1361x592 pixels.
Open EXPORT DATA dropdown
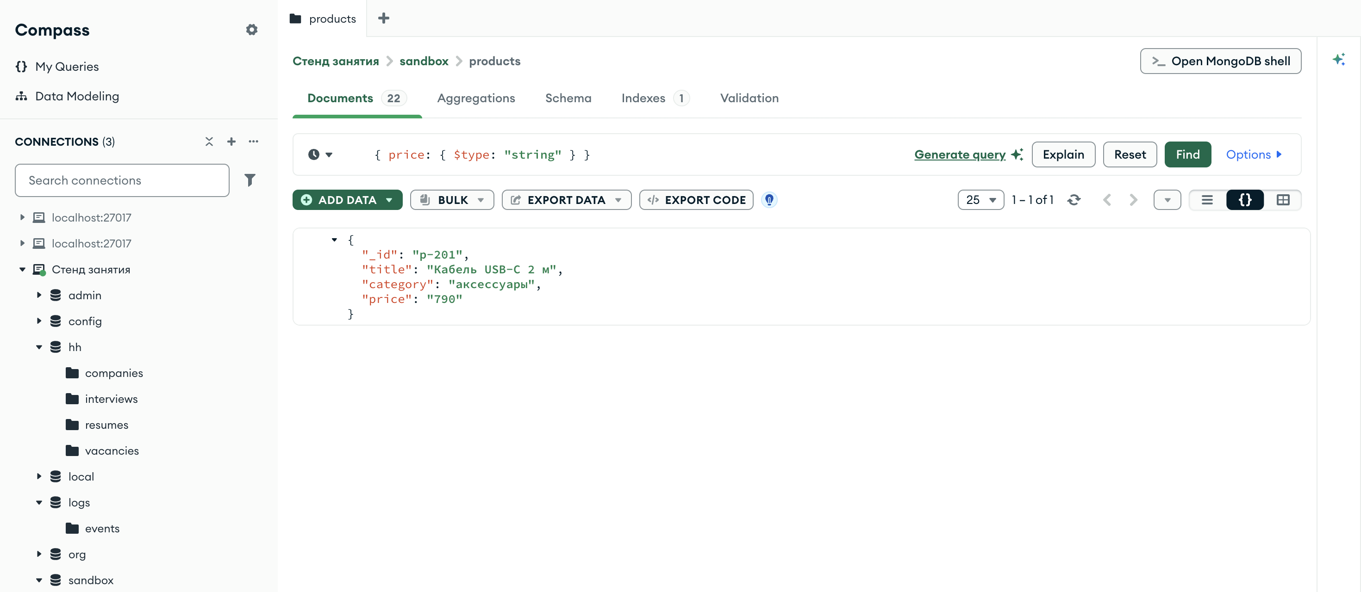[566, 200]
